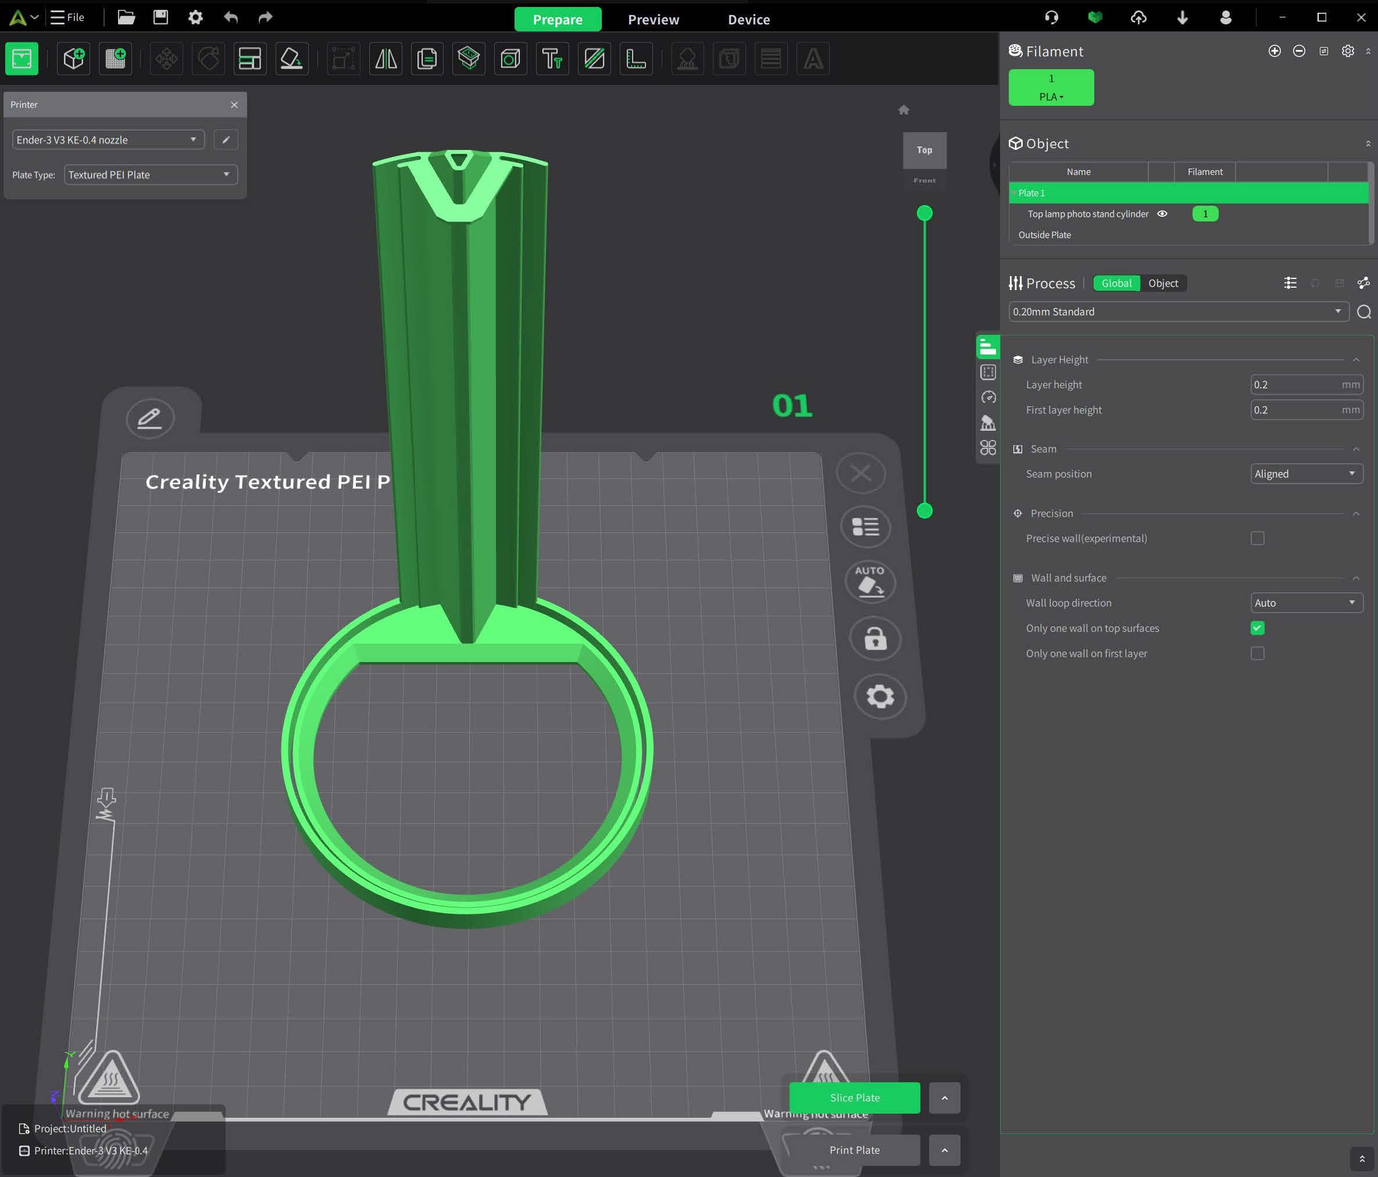Click the Measure tool icon
The height and width of the screenshot is (1177, 1378).
tap(636, 59)
